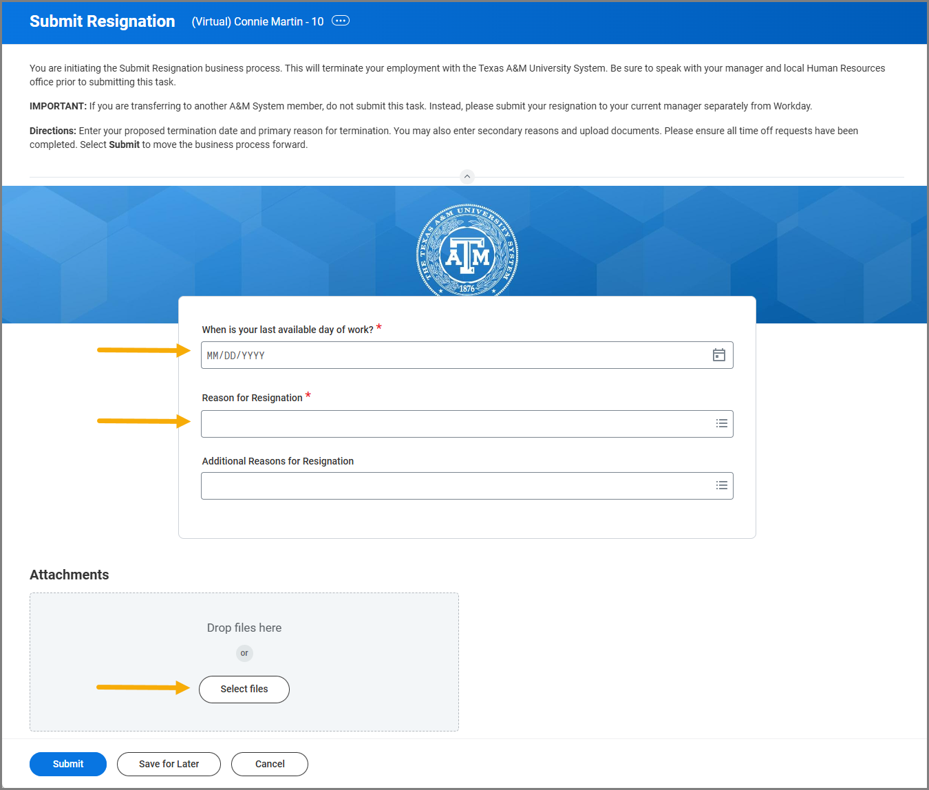Cancel the resignation form
Screen dimensions: 929x790
point(270,764)
